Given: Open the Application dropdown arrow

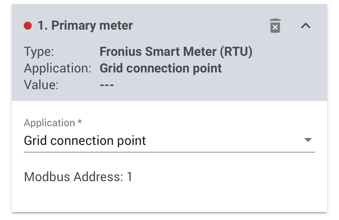Looking at the screenshot, I should tap(308, 140).
